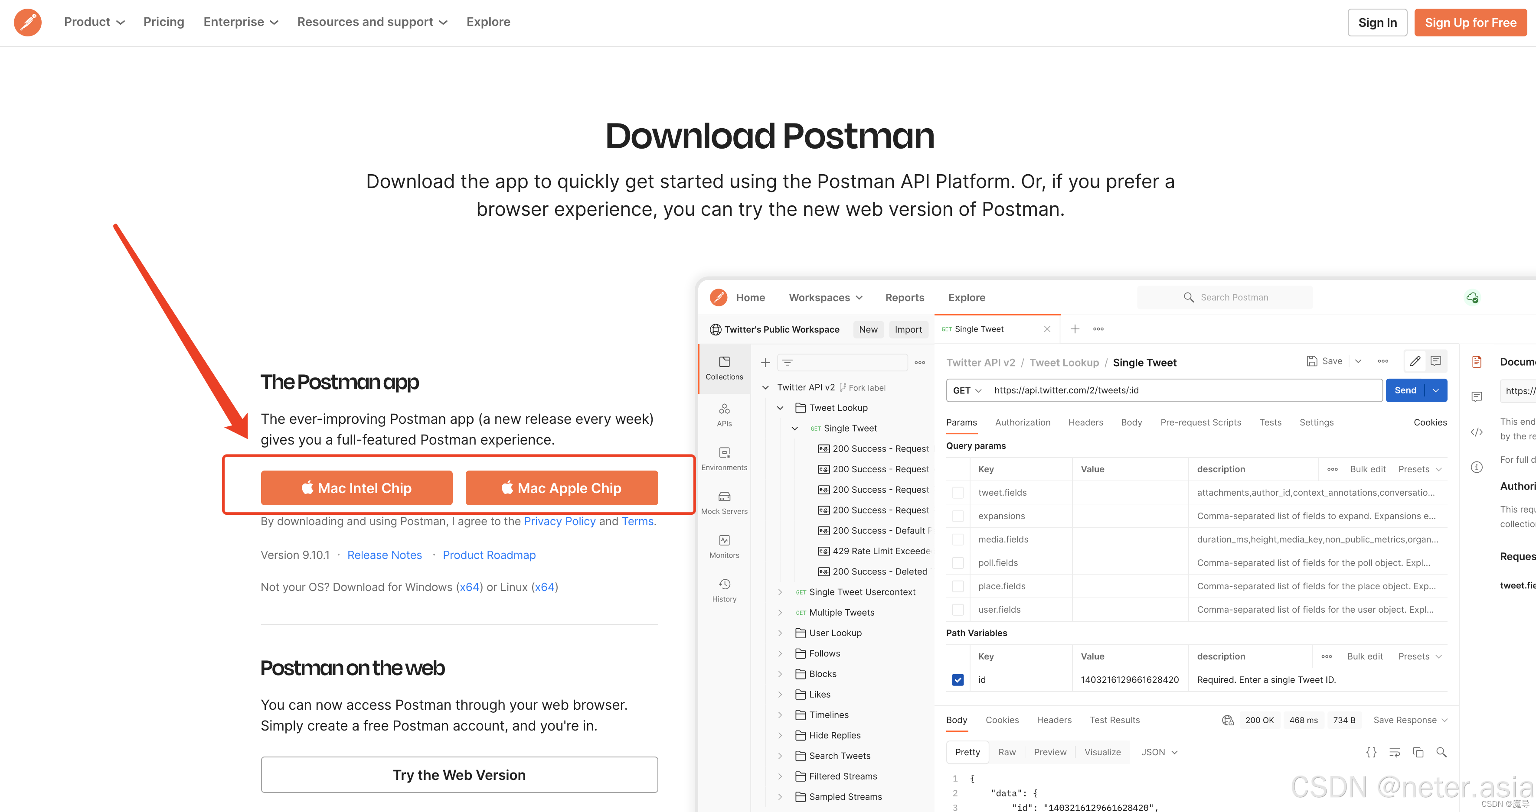Click the sync cloud status icon
Viewport: 1536px width, 812px height.
click(x=1472, y=297)
